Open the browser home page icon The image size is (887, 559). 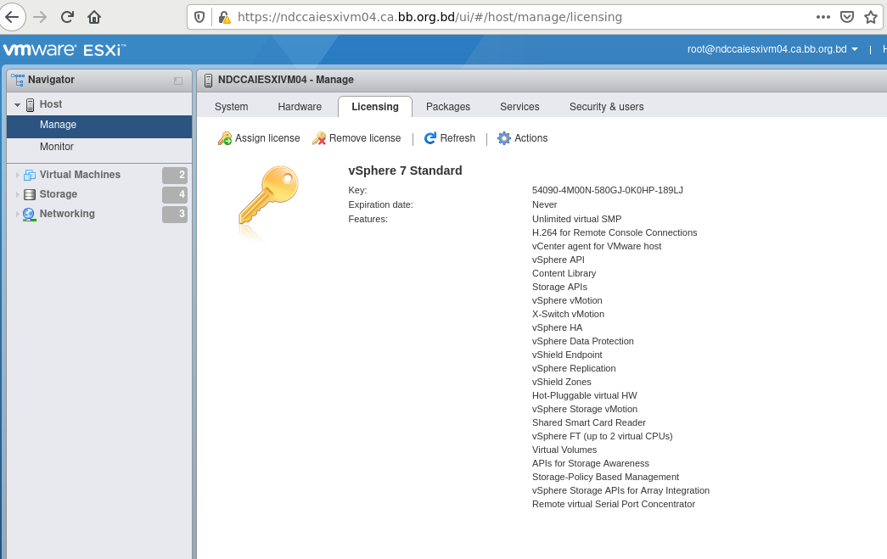click(94, 17)
